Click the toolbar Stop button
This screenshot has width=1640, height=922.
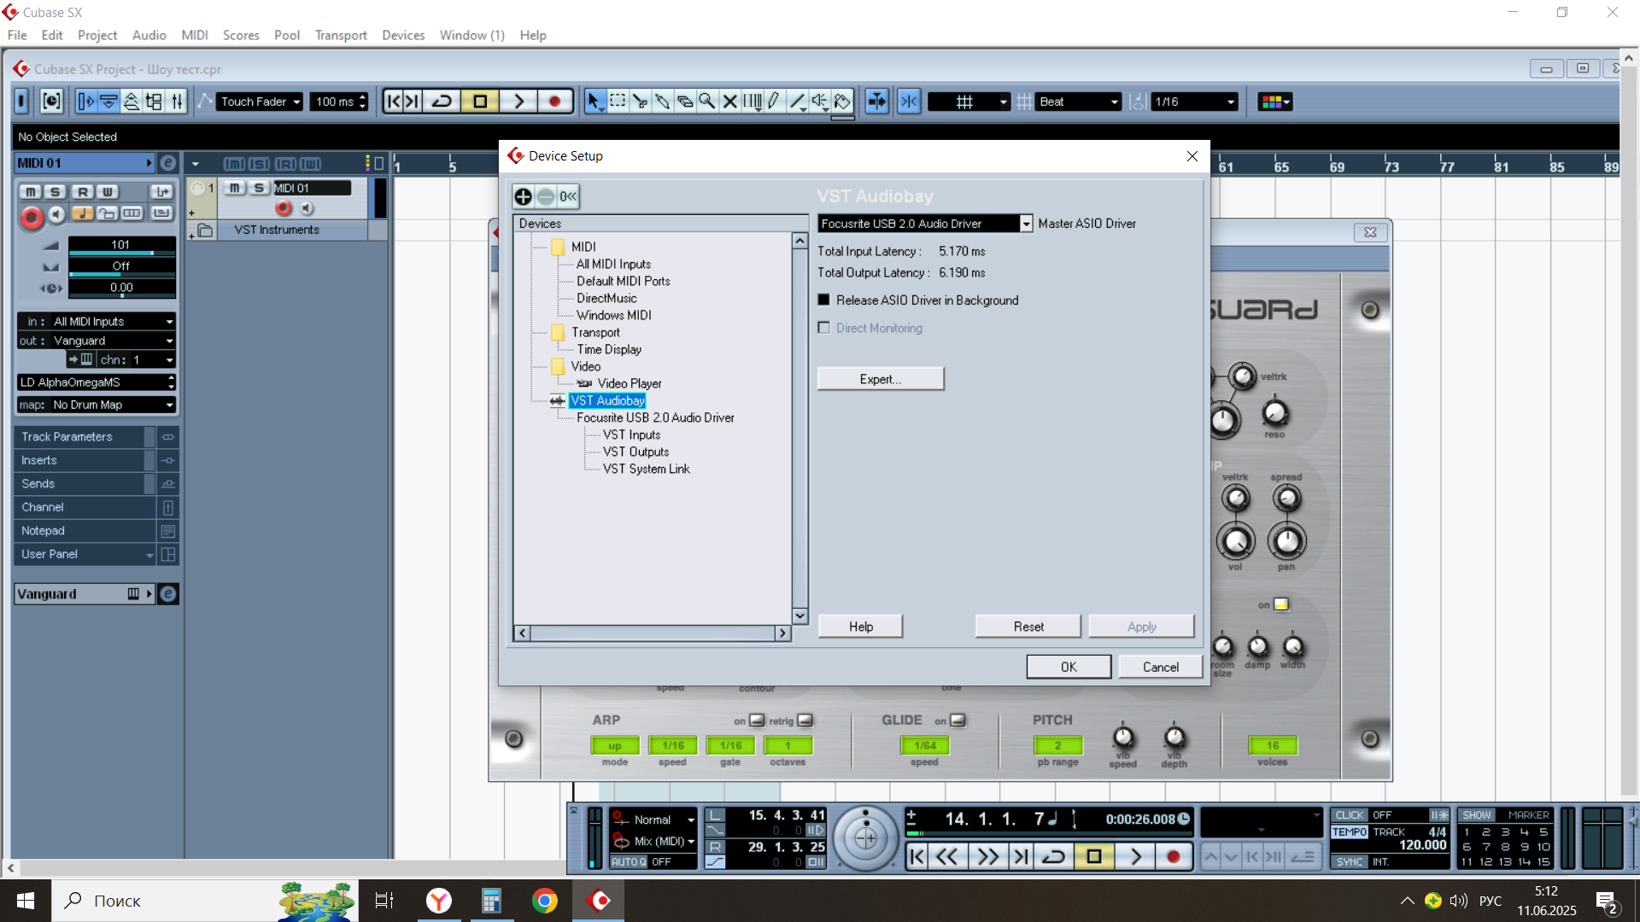tap(480, 102)
